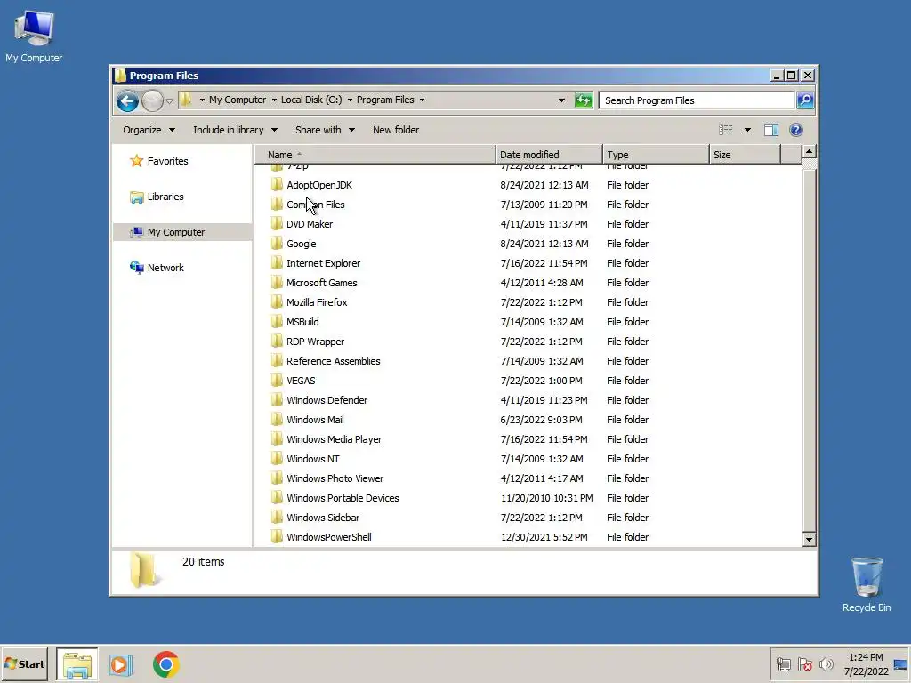Expand dropdown arrow after My Computer breadcrumb
The image size is (911, 683).
[274, 100]
